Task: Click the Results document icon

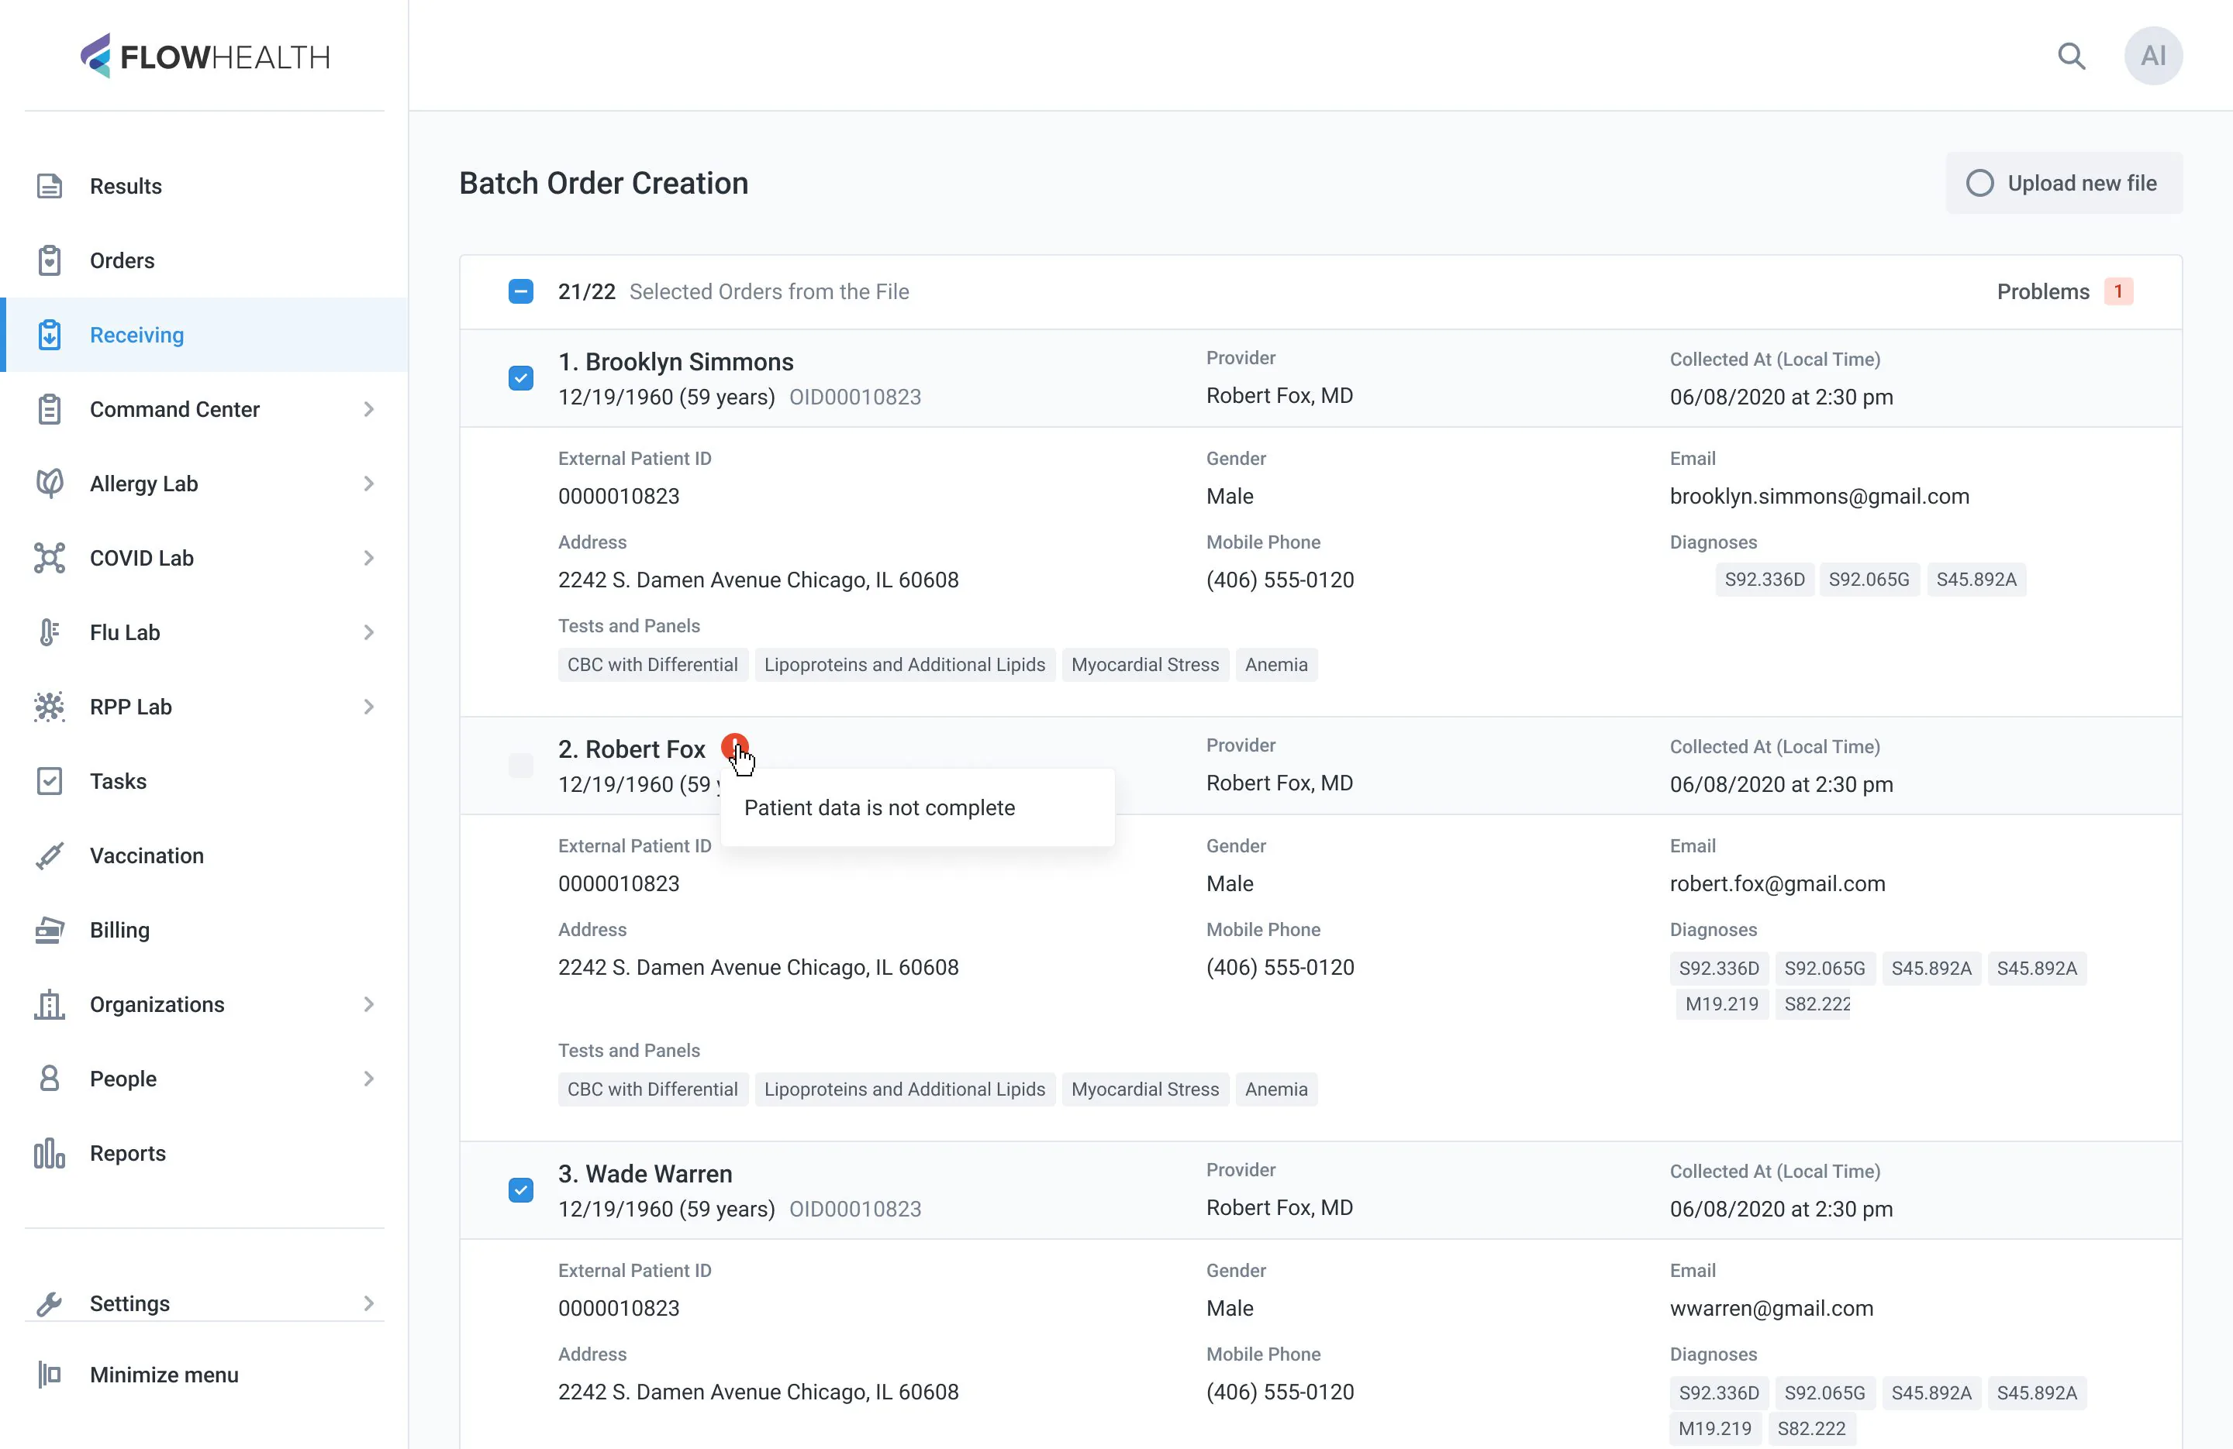Action: [50, 186]
